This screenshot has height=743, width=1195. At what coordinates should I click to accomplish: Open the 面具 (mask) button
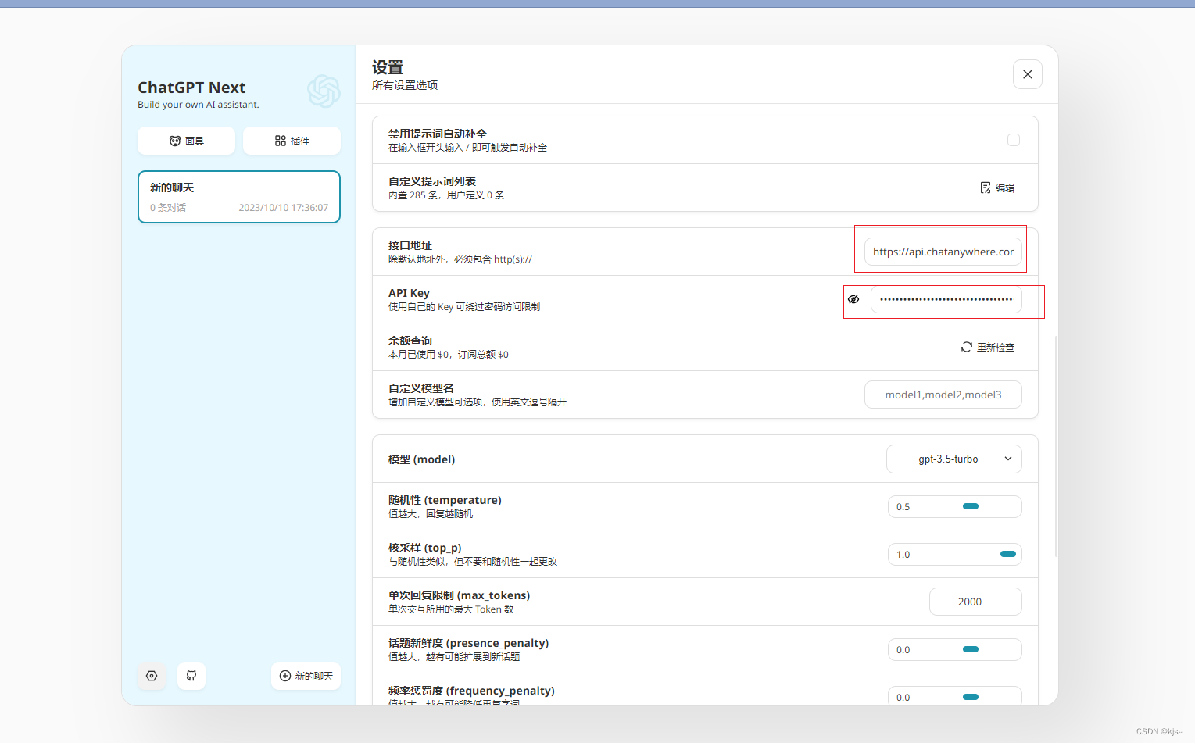click(x=186, y=141)
